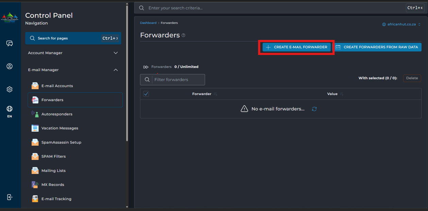Click the warning triangle icon in empty table
The image size is (428, 211).
[244, 109]
